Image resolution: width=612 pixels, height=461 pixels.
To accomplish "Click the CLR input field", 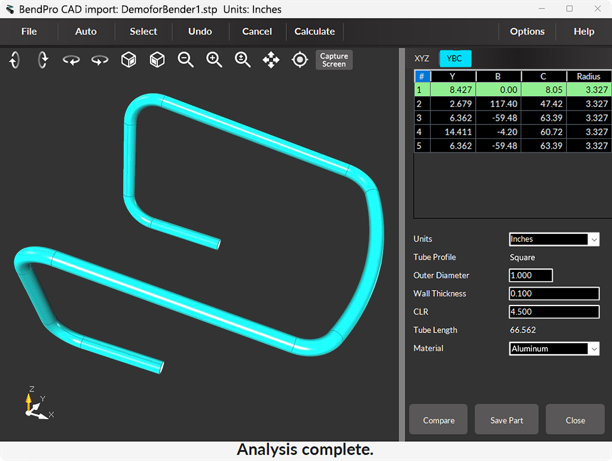I will (554, 312).
